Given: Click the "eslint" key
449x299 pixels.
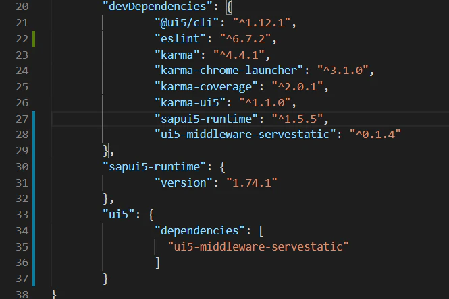Looking at the screenshot, I should click(180, 38).
